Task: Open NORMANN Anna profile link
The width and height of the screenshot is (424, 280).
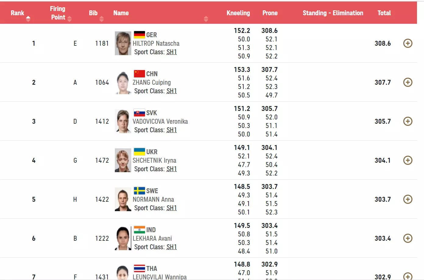Action: (153, 200)
